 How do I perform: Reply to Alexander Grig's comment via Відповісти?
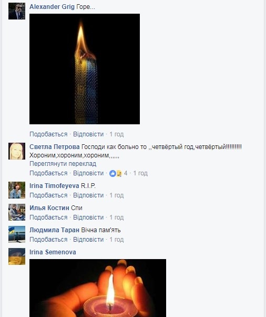point(88,134)
